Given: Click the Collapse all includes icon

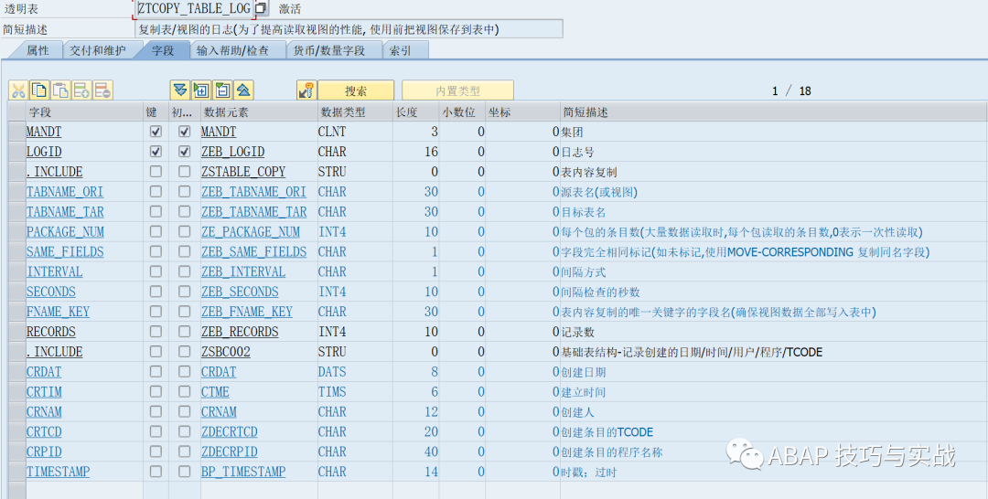Looking at the screenshot, I should coord(244,90).
